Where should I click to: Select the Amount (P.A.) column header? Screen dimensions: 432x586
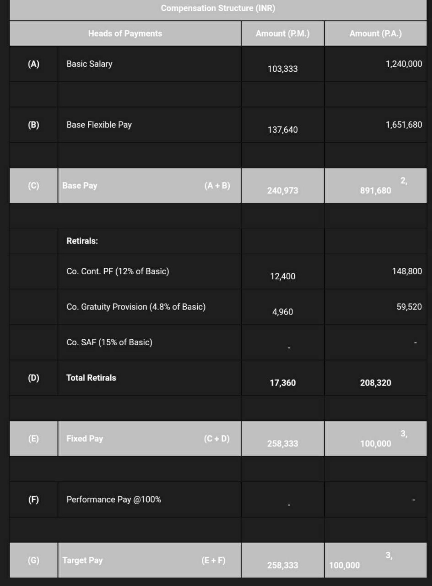(376, 33)
